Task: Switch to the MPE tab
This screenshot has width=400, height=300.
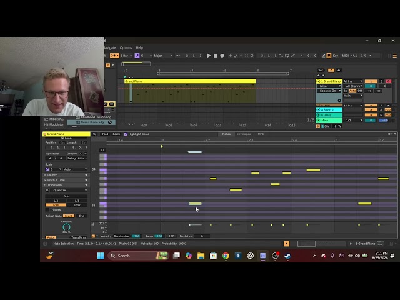Action: (x=261, y=134)
